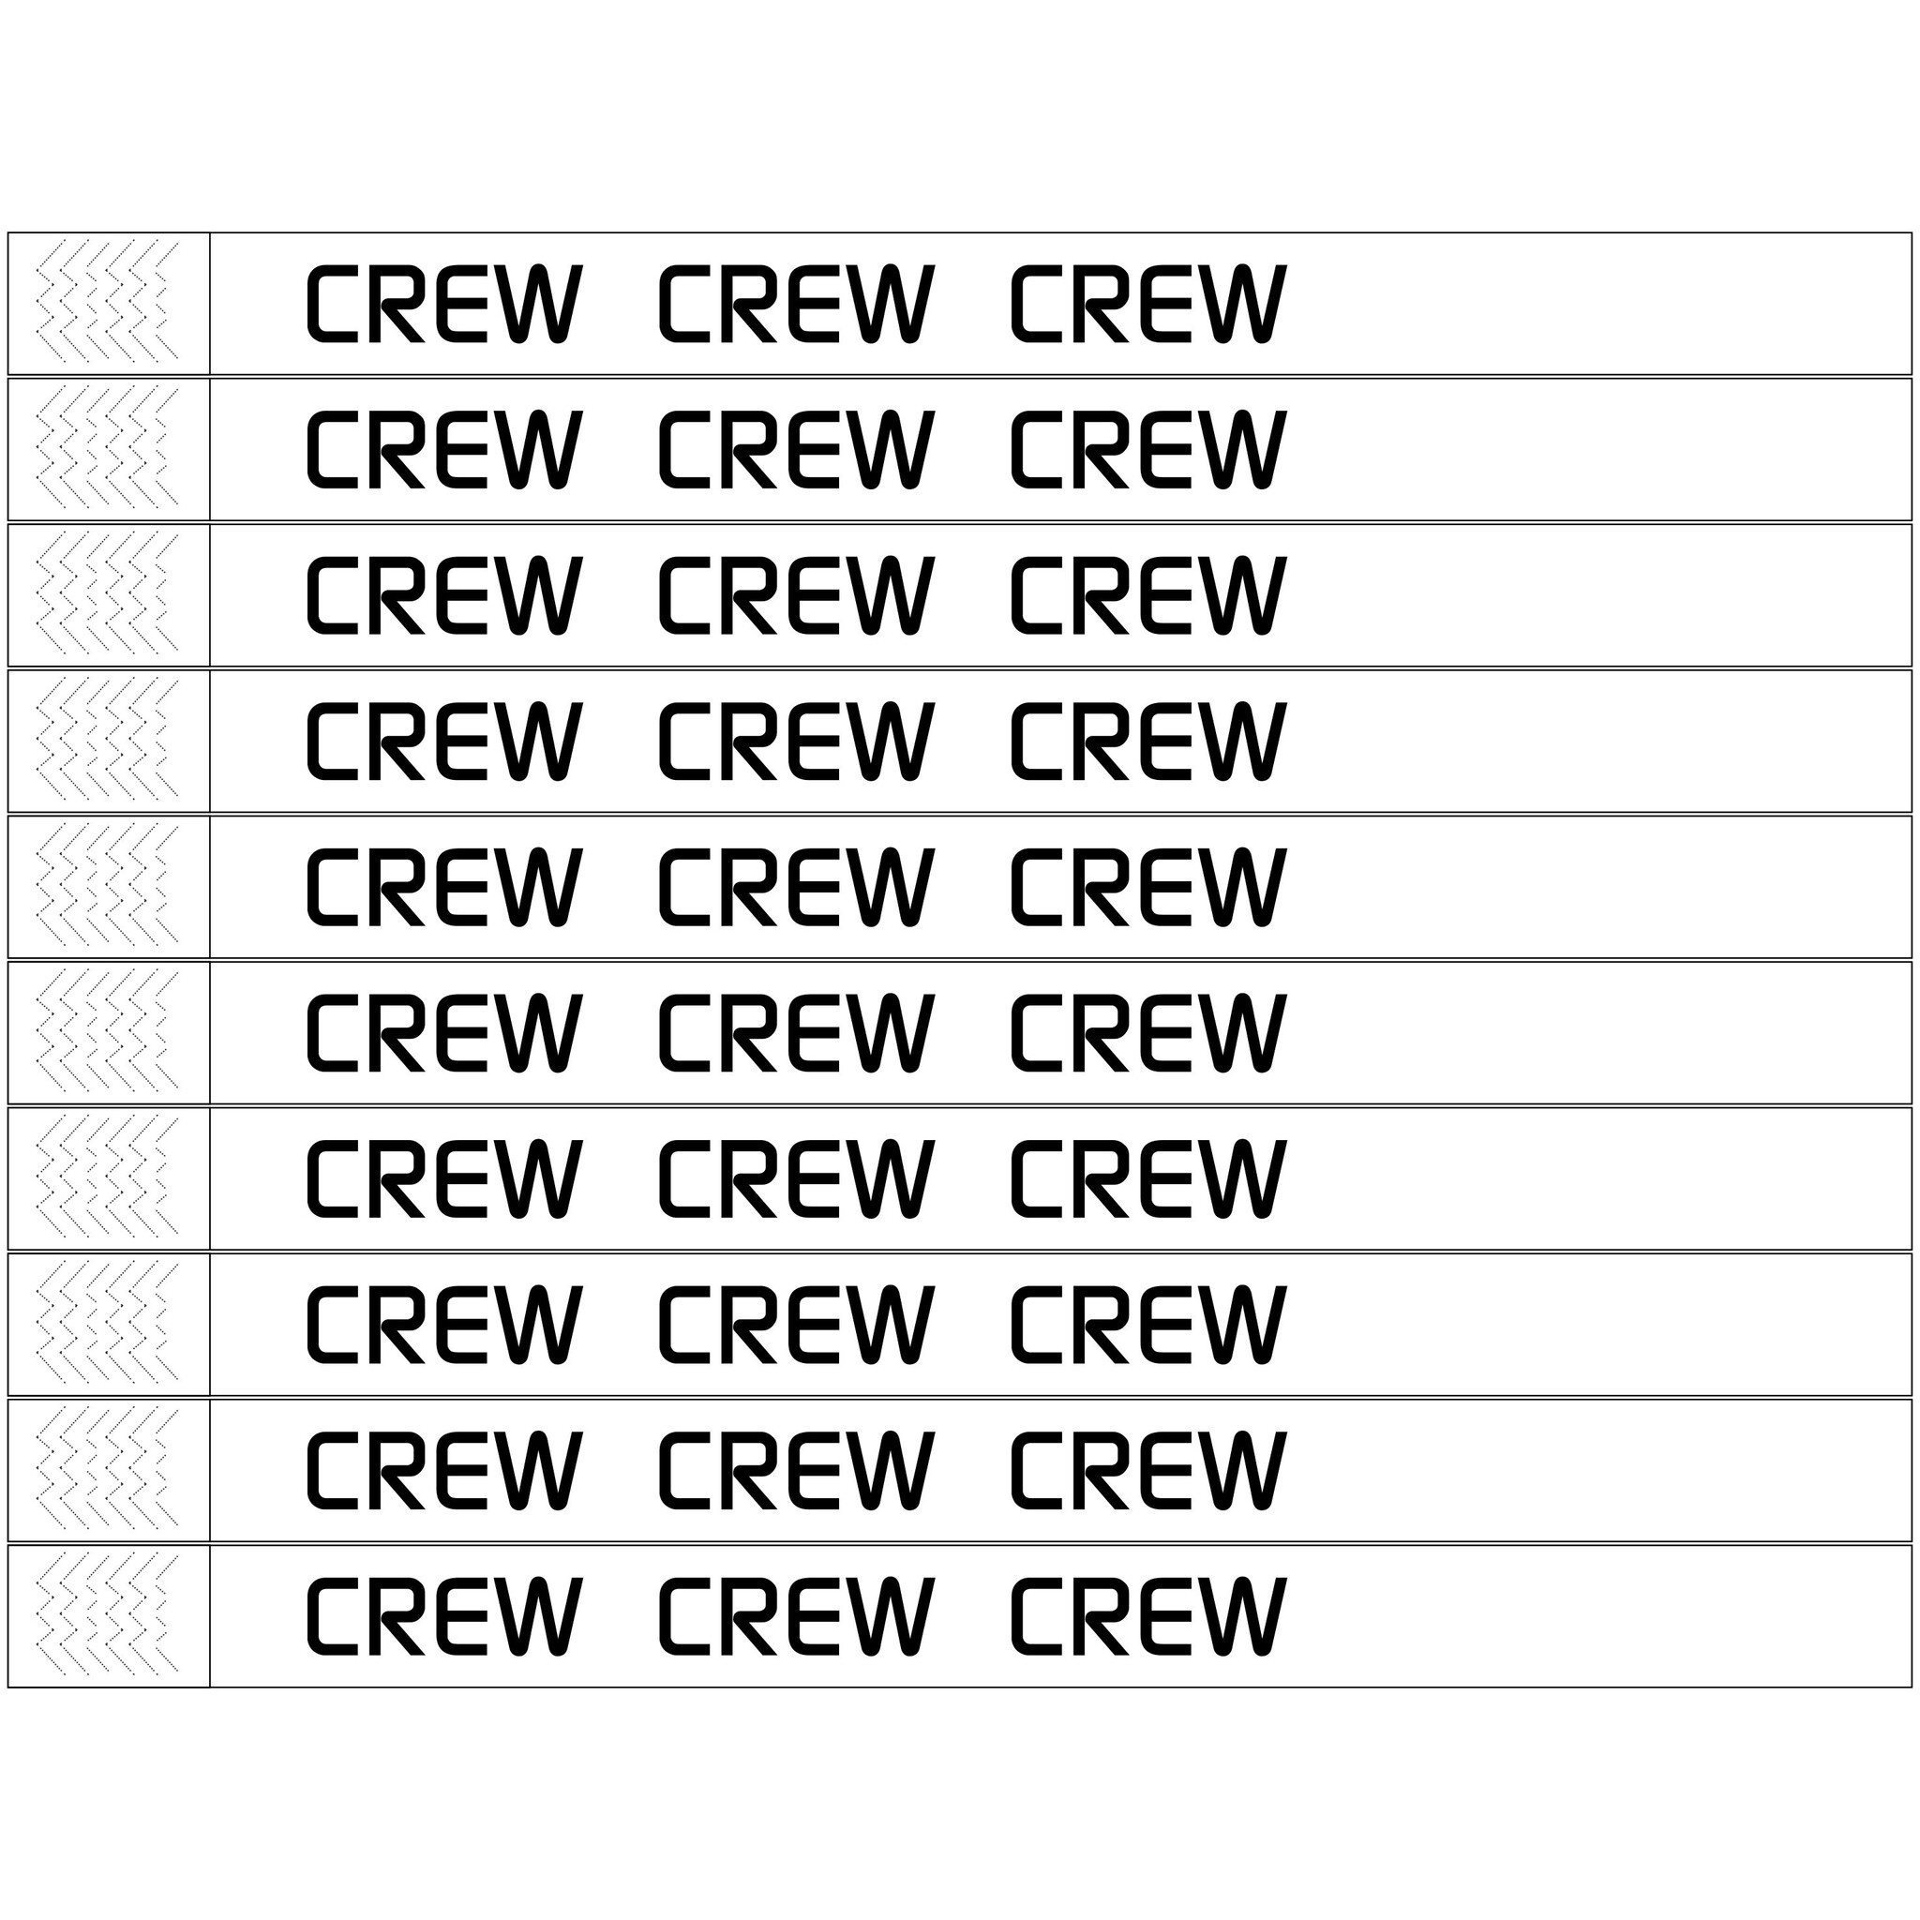Click the last CREW word on the top wristband

1148,303
